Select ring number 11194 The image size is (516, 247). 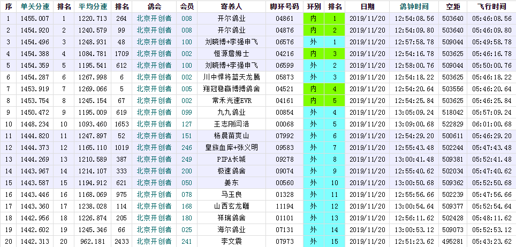pos(284,206)
